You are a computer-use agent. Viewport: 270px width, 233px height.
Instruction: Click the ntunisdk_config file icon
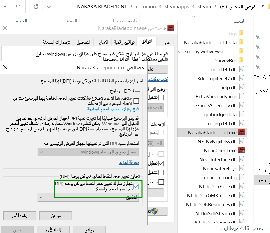click(242, 177)
